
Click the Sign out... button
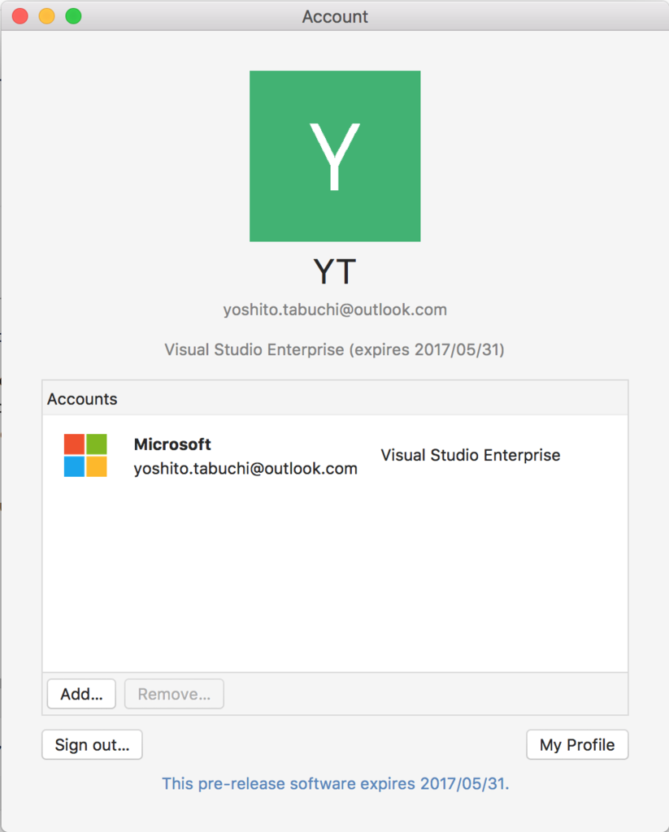(x=93, y=744)
